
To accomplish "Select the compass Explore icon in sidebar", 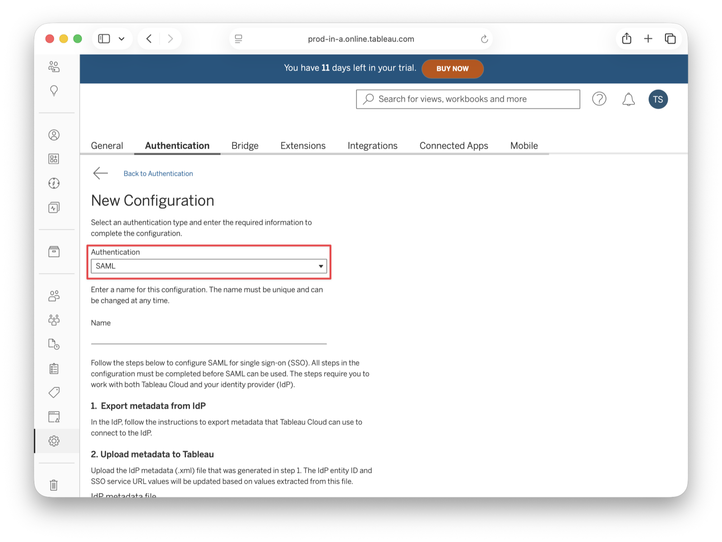I will (x=54, y=183).
